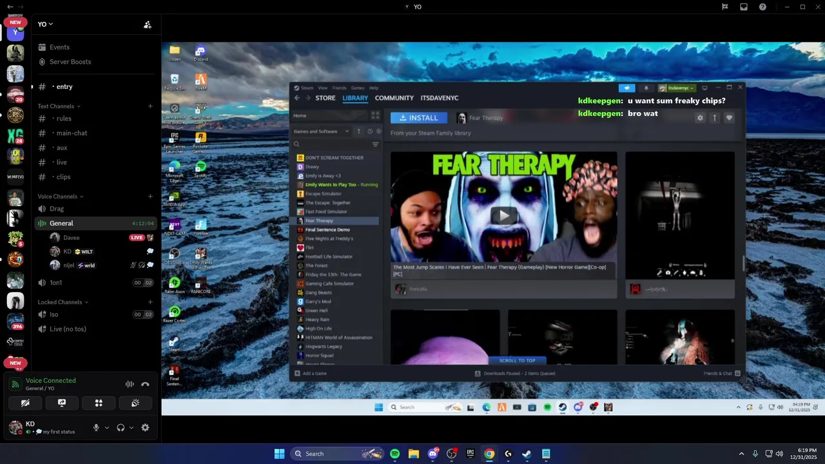Click the blue INSTALL button in Steam
This screenshot has width=825, height=464.
[x=419, y=118]
